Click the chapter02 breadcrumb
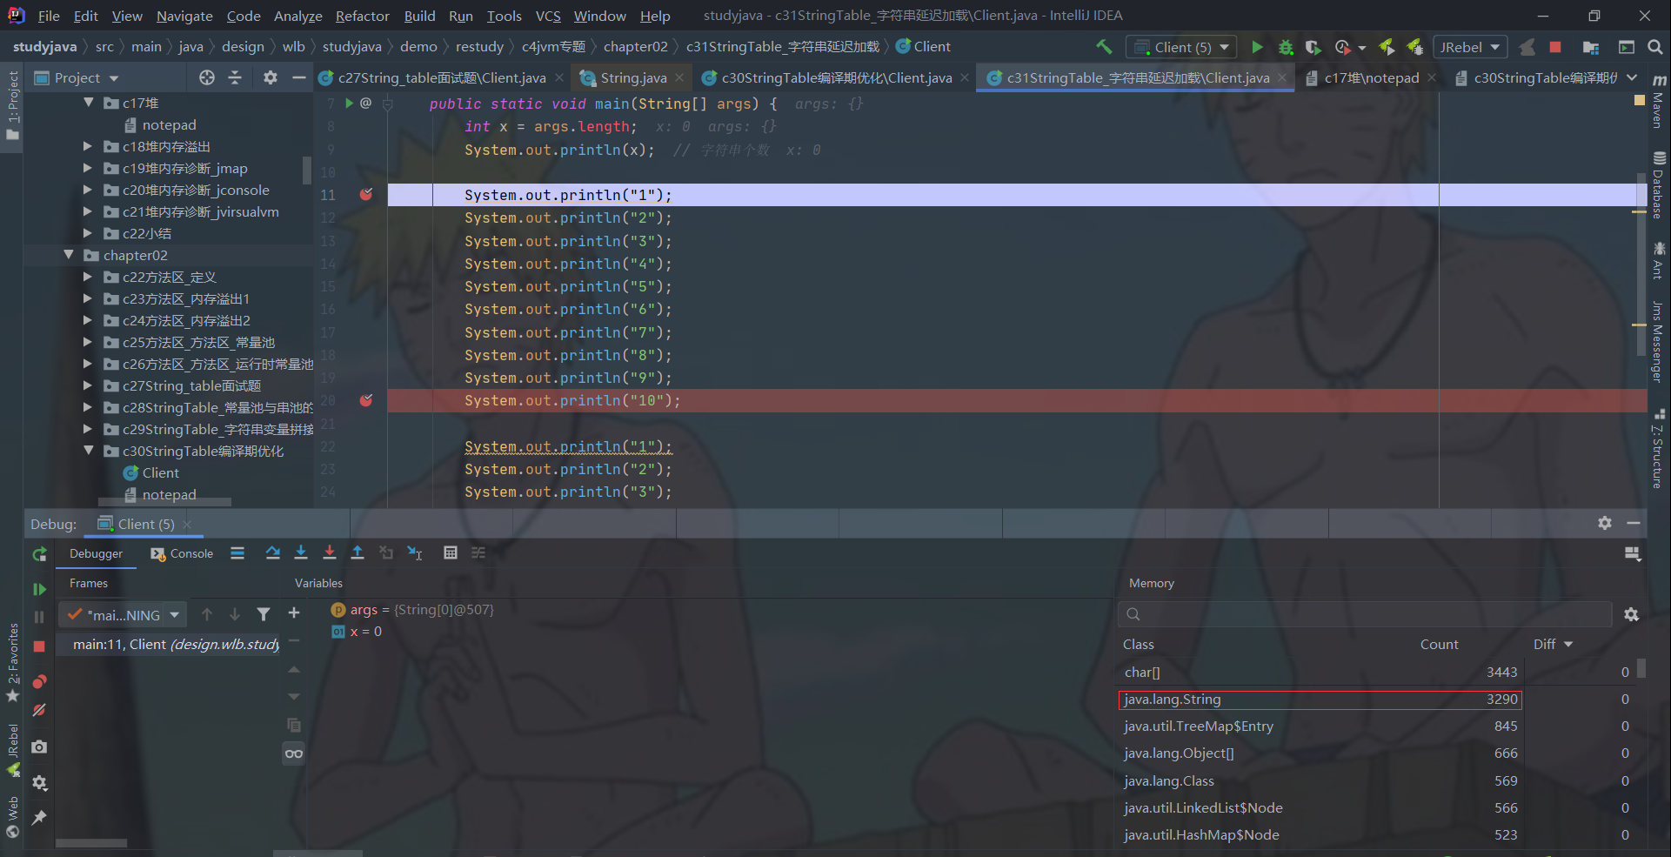The width and height of the screenshot is (1671, 857). pos(635,46)
